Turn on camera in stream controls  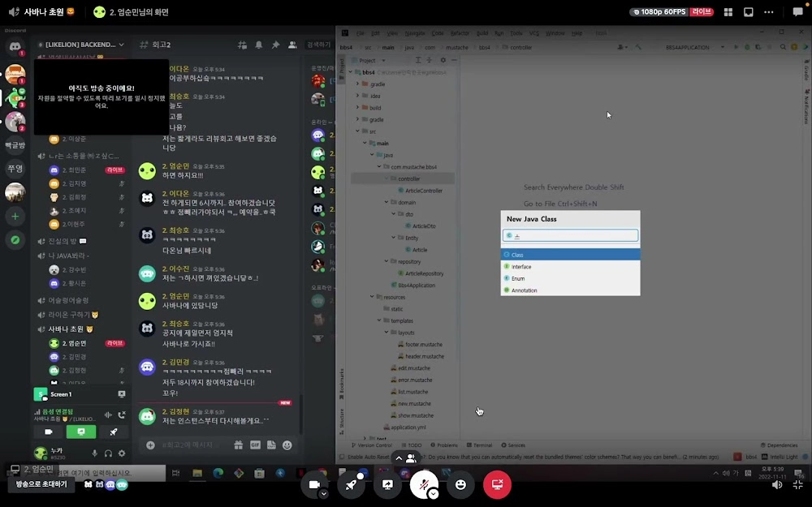click(315, 485)
